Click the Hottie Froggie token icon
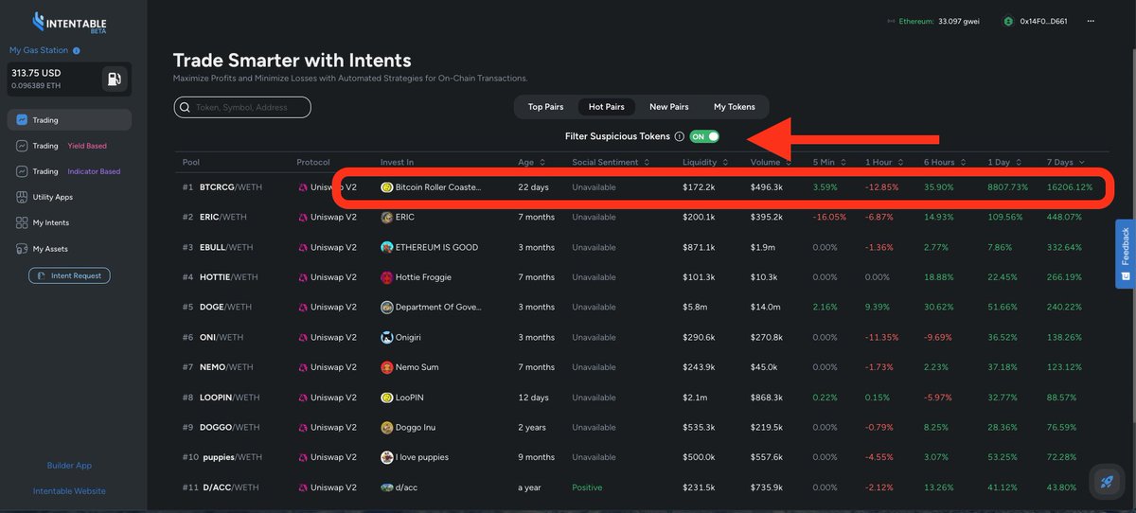The width and height of the screenshot is (1136, 513). point(387,277)
